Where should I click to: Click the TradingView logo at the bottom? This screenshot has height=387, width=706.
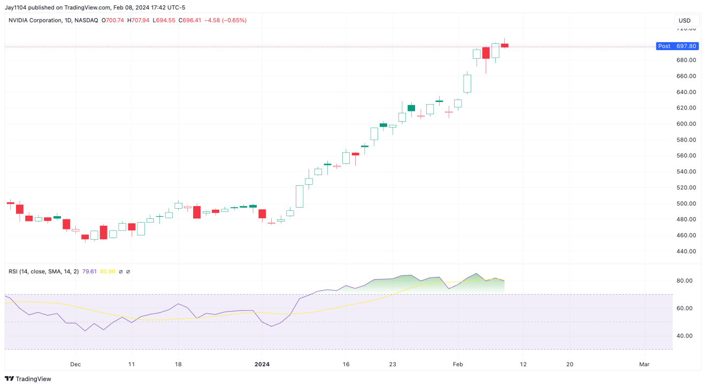pos(28,379)
